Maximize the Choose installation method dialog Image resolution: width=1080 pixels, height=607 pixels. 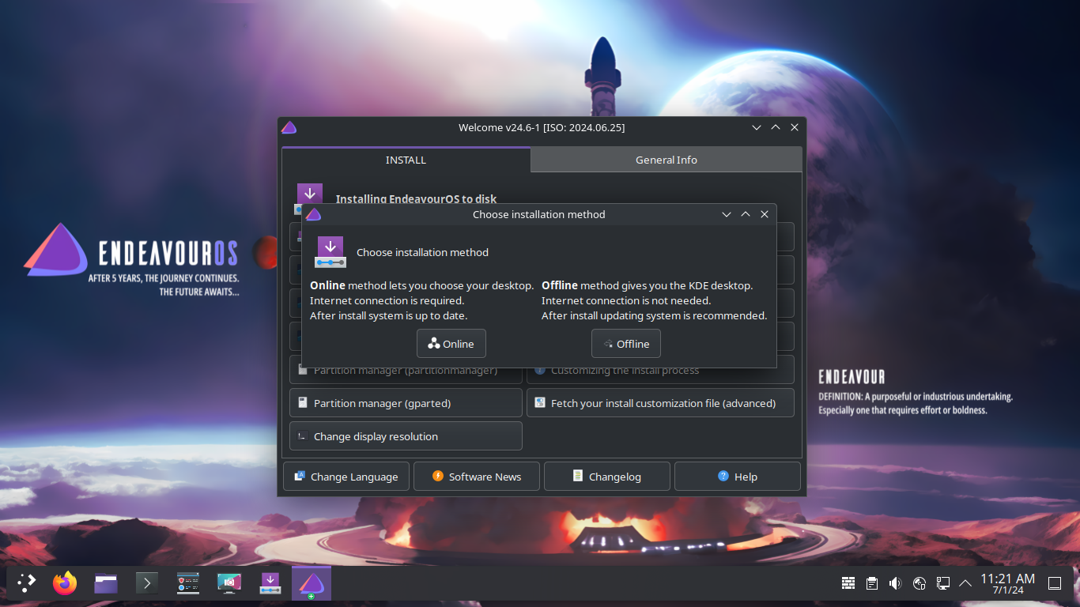click(x=746, y=214)
